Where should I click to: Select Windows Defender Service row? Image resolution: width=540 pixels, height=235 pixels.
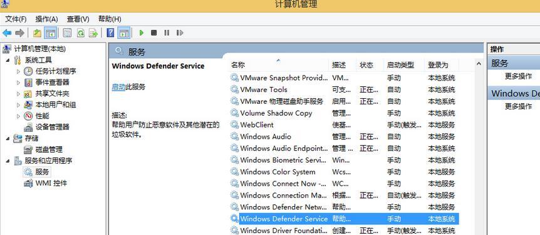344,219
